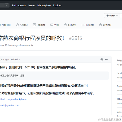The height and width of the screenshot is (122, 122).
Task: Click the slash search shortcut box
Action: tap(6, 5)
